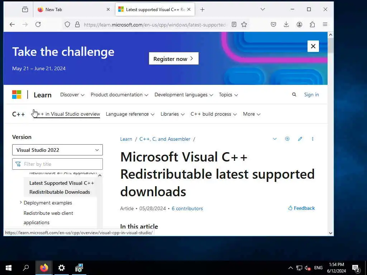Screen dimensions: 367x275
Task: Expand the Libraries dropdown
Action: (x=172, y=114)
